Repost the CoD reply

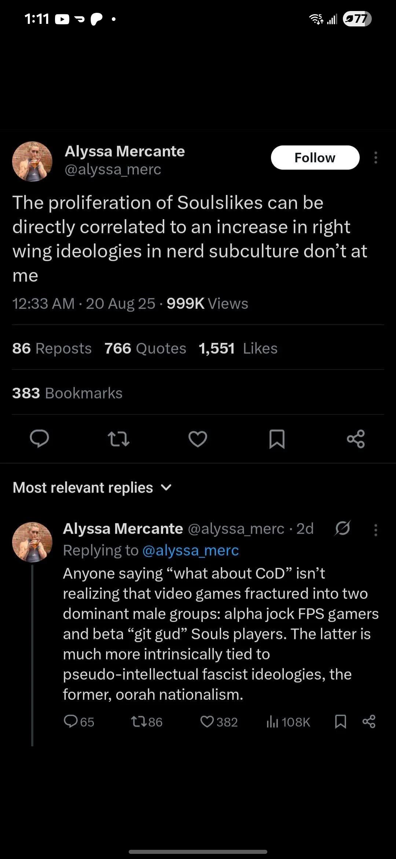[147, 722]
